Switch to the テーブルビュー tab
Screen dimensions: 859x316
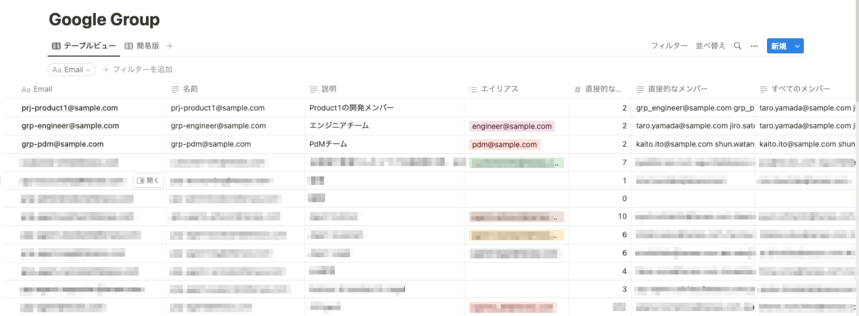click(x=83, y=46)
